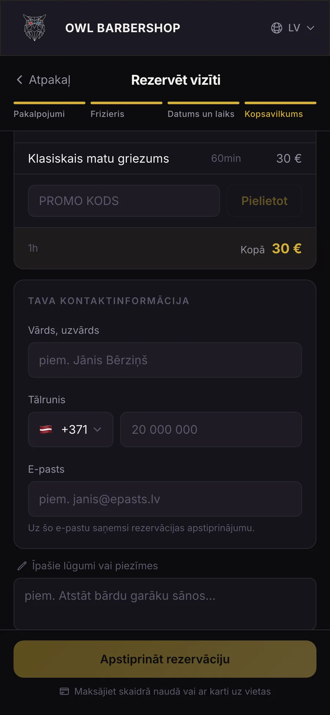Click the owl logo icon
Screen dimensions: 330x715
pyautogui.click(x=34, y=28)
